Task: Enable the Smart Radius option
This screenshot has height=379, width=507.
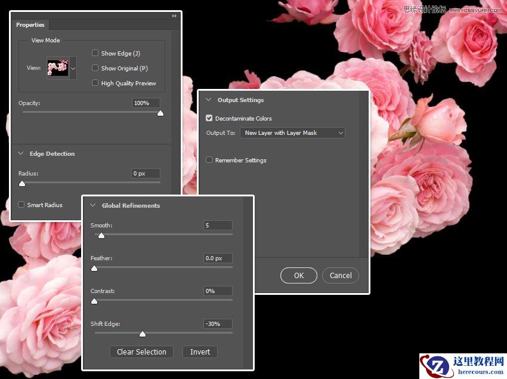Action: click(21, 205)
